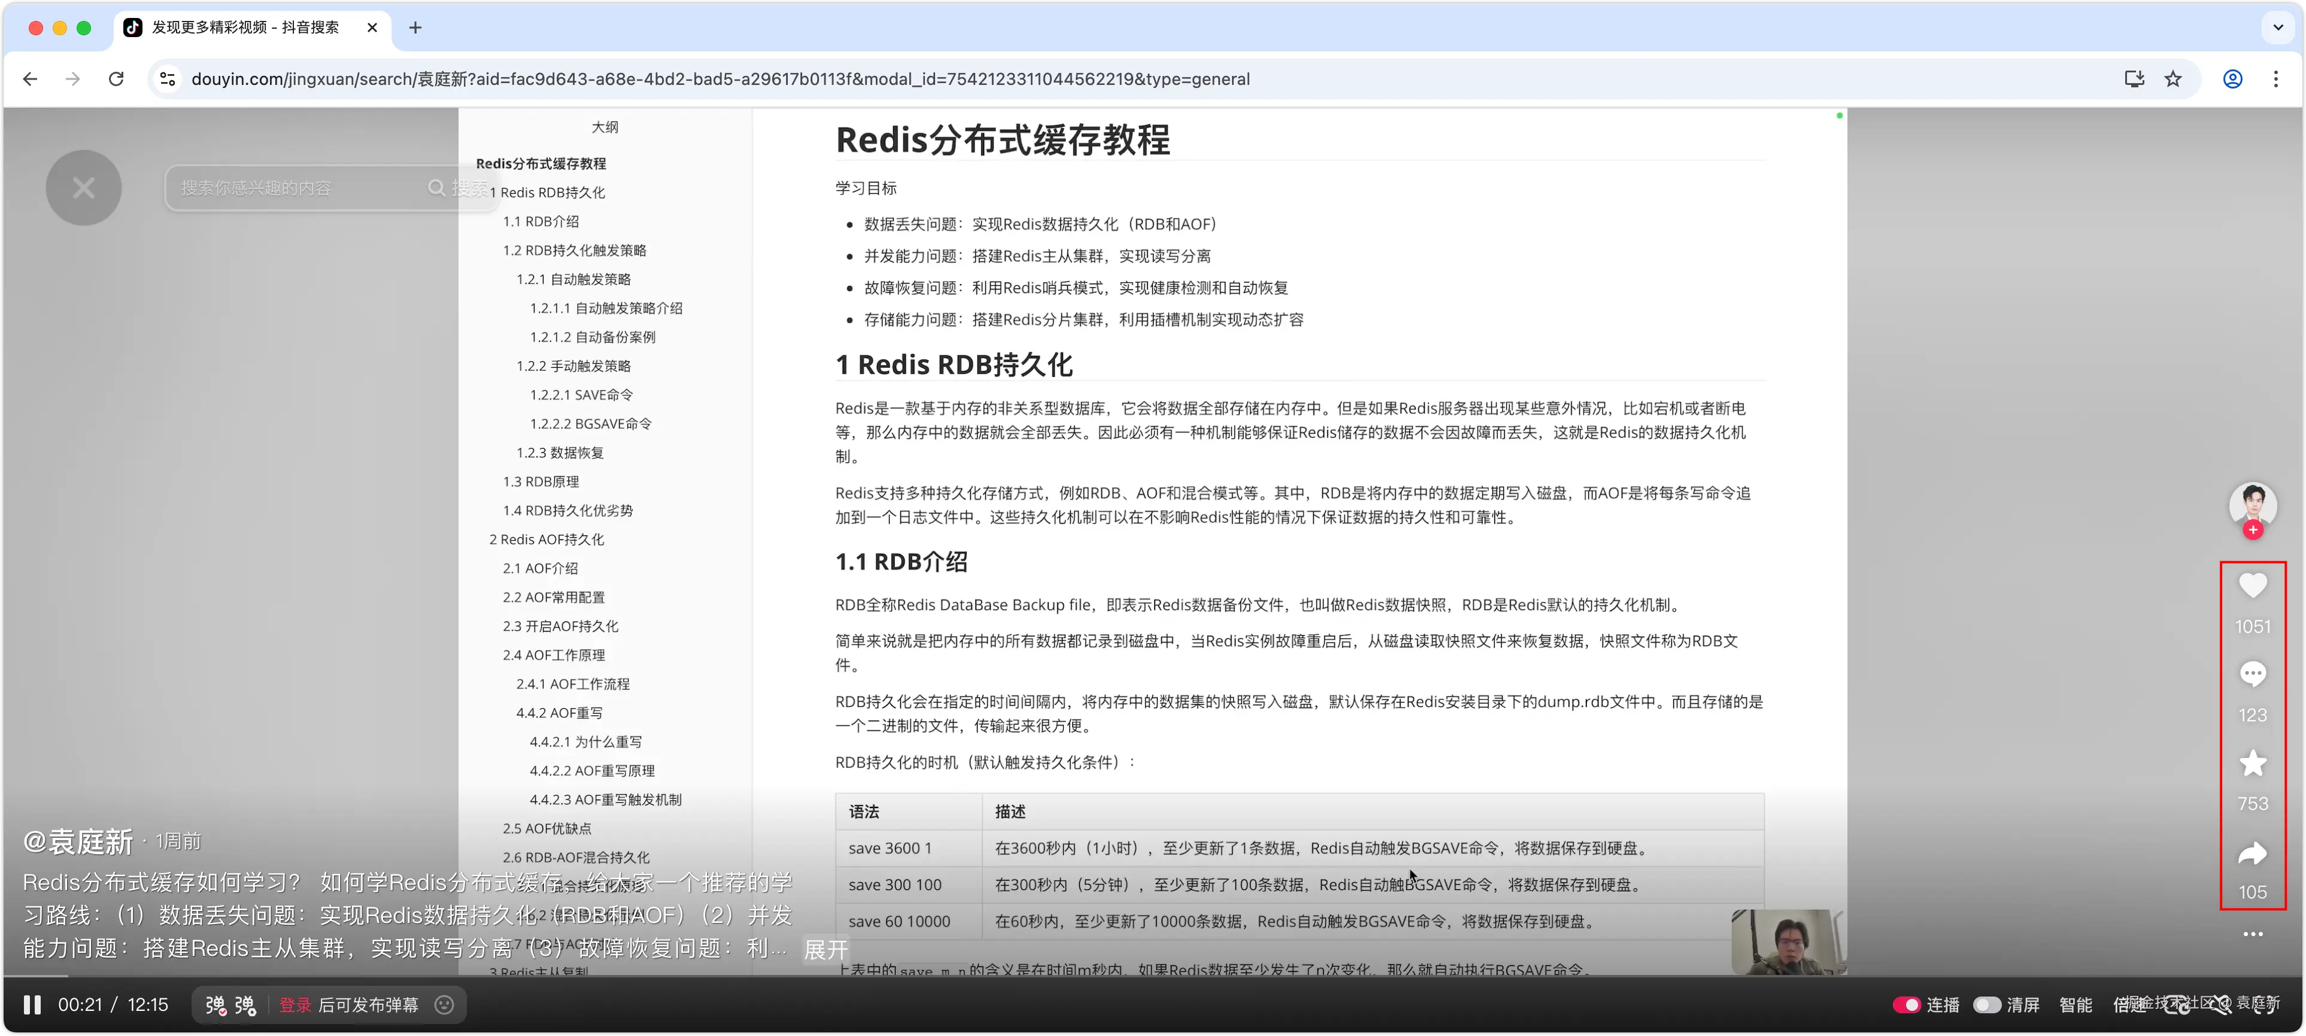Expand the description with 展开
The height and width of the screenshot is (1036, 2306).
tap(826, 949)
